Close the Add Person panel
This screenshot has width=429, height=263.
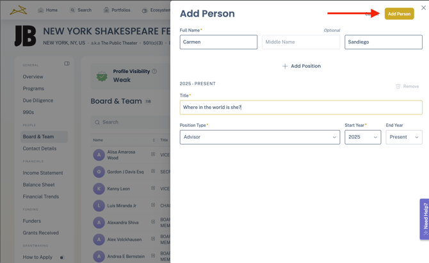[423, 8]
